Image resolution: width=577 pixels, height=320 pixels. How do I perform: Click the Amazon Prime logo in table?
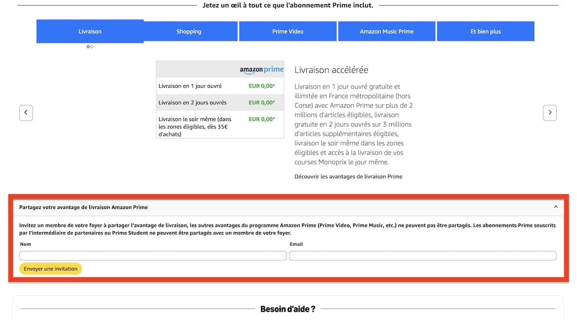click(x=262, y=70)
